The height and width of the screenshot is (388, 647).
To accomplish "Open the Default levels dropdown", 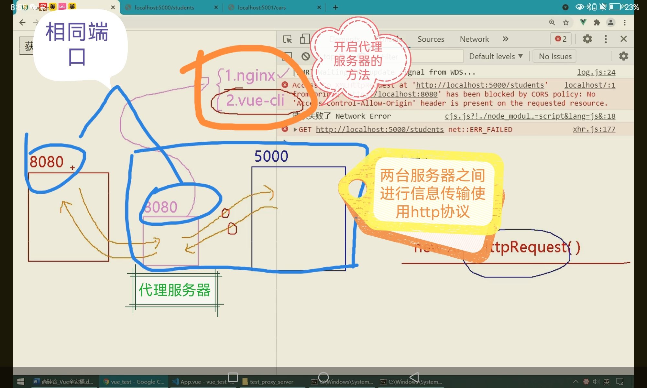I will 496,56.
